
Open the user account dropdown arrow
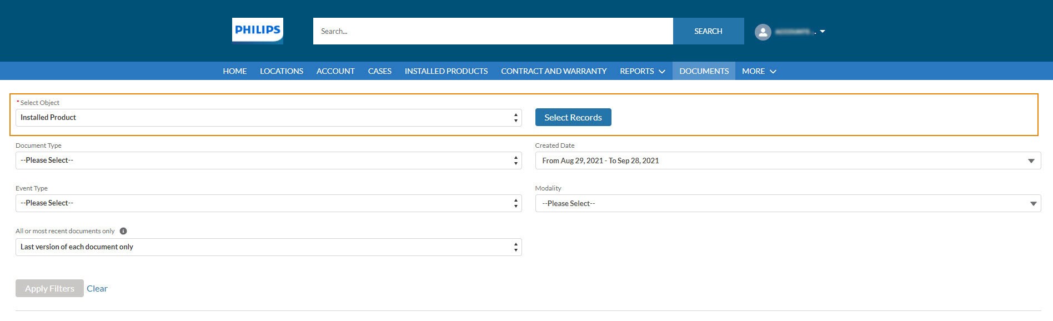(823, 32)
